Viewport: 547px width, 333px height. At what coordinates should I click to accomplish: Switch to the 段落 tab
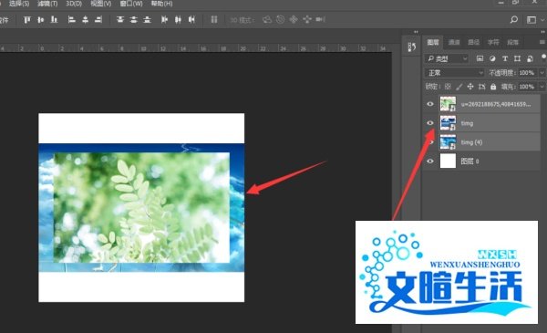click(x=512, y=42)
